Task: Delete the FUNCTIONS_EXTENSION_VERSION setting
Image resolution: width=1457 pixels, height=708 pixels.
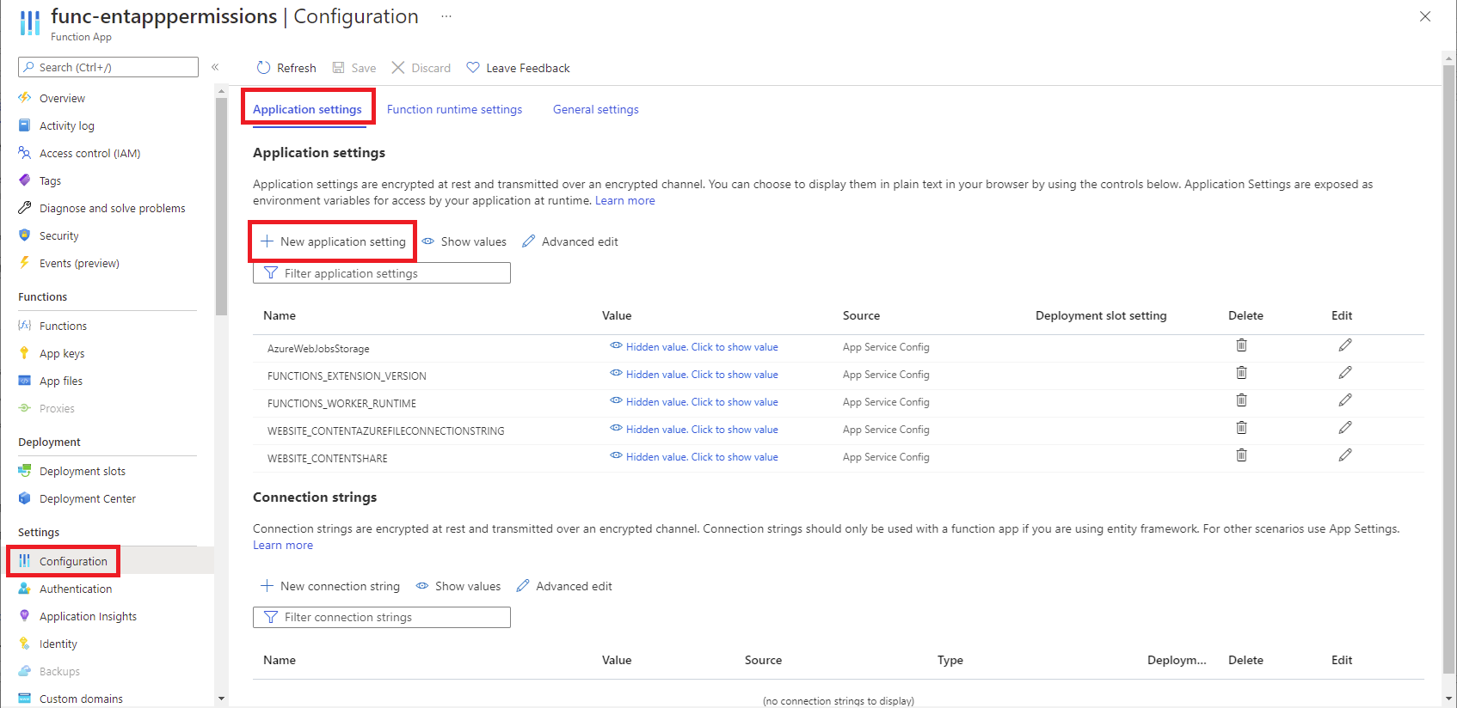Action: (x=1241, y=373)
